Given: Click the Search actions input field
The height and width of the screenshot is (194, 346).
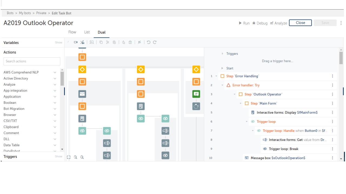Looking at the screenshot, I should click(x=32, y=61).
